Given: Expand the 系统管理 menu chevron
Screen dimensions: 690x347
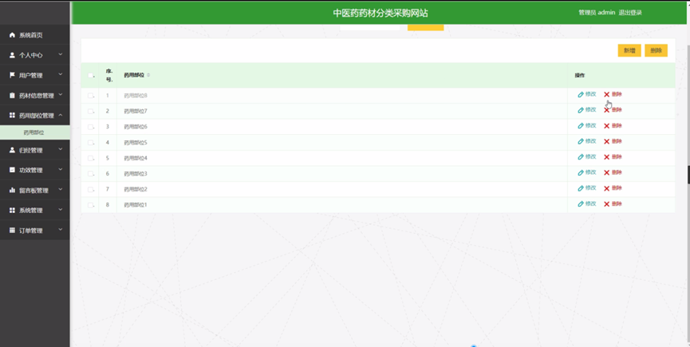Looking at the screenshot, I should click(61, 209).
